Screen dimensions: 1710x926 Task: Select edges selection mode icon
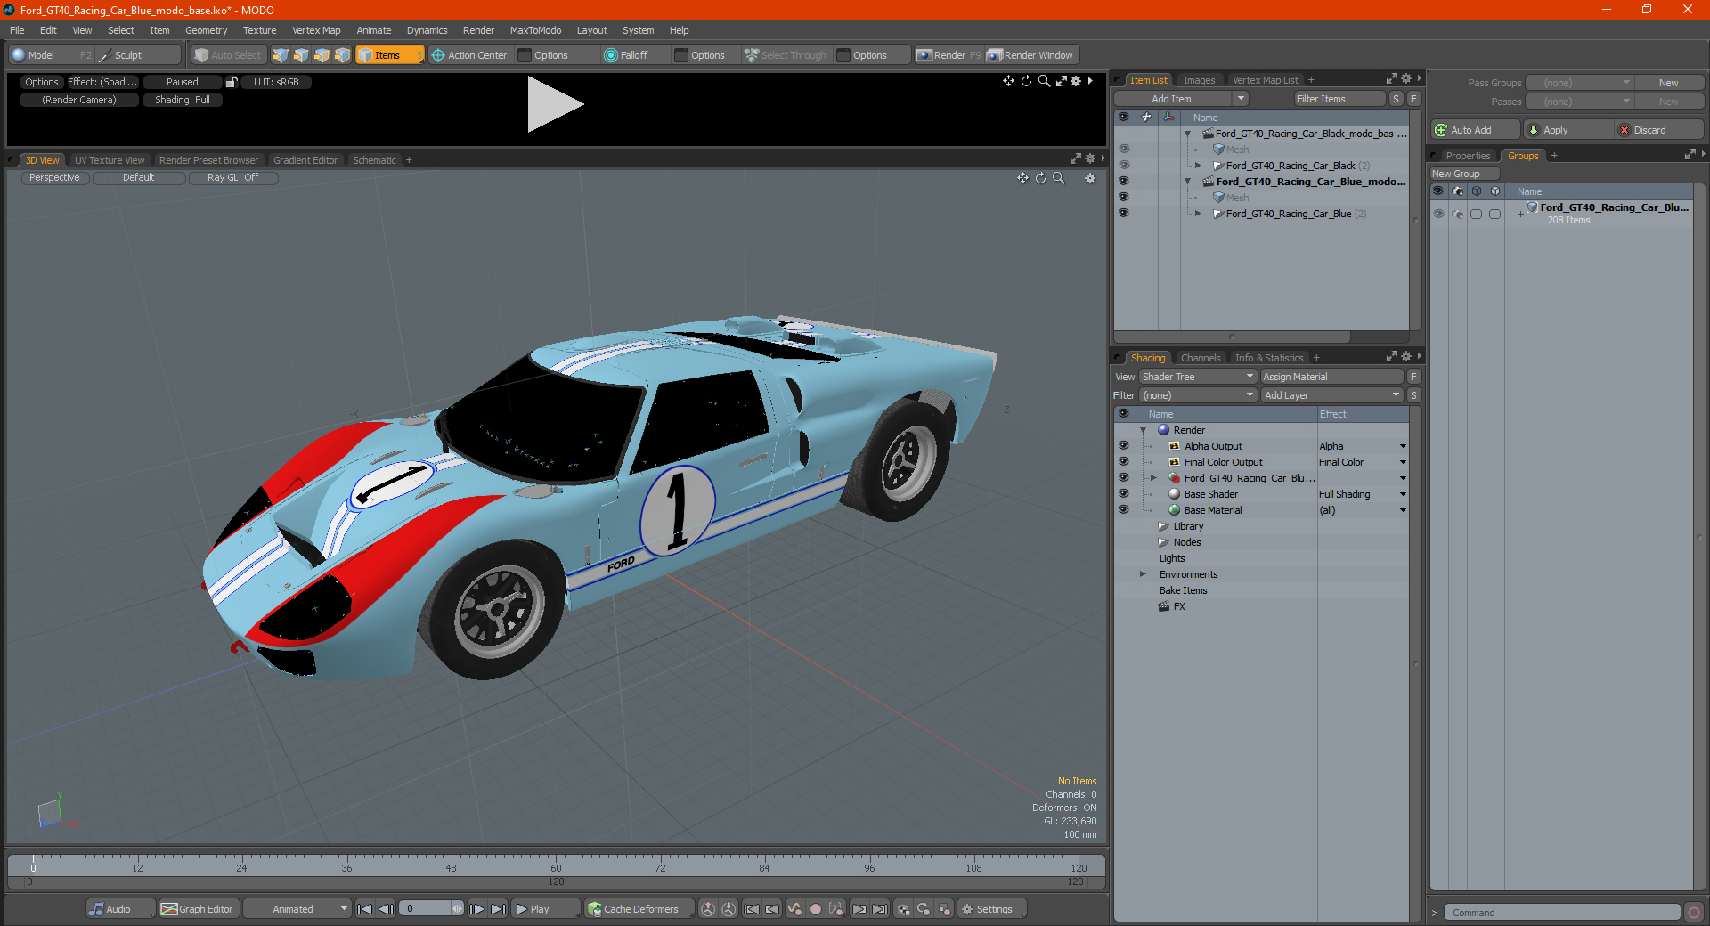301,55
